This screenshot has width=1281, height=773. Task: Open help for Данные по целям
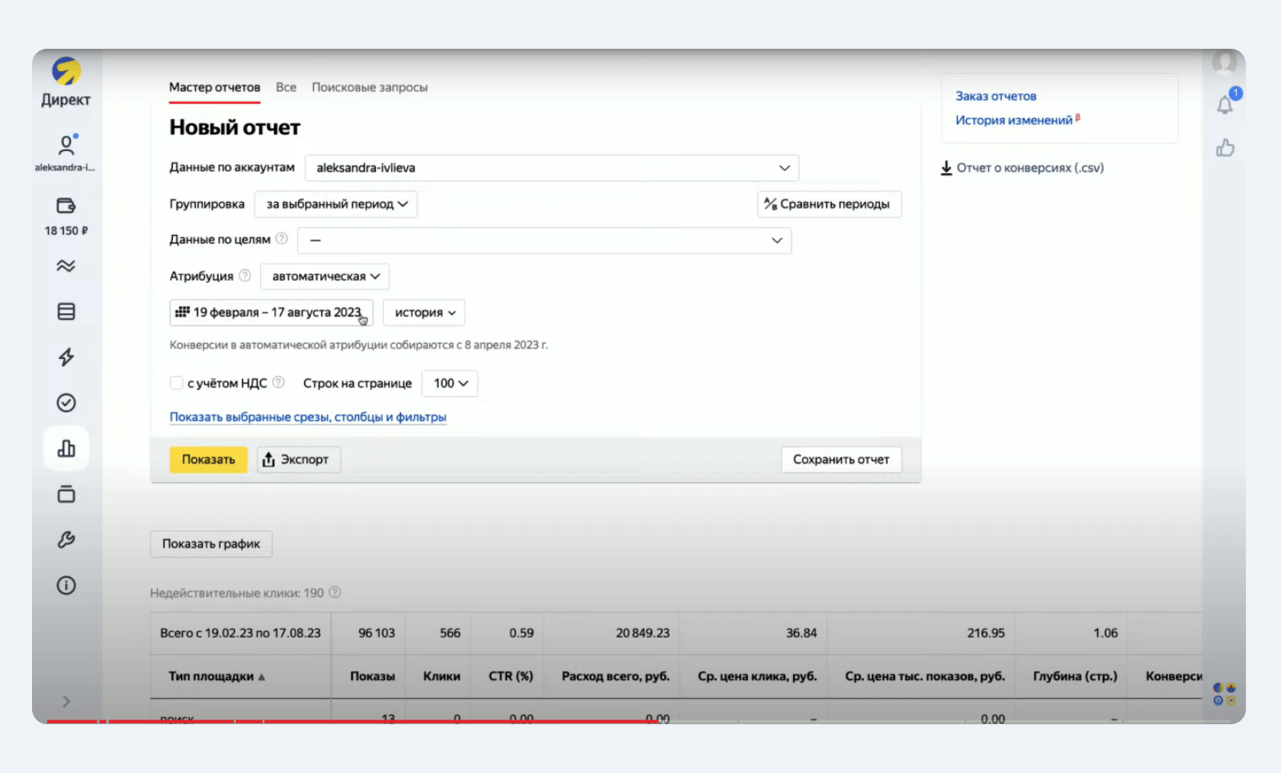click(281, 239)
